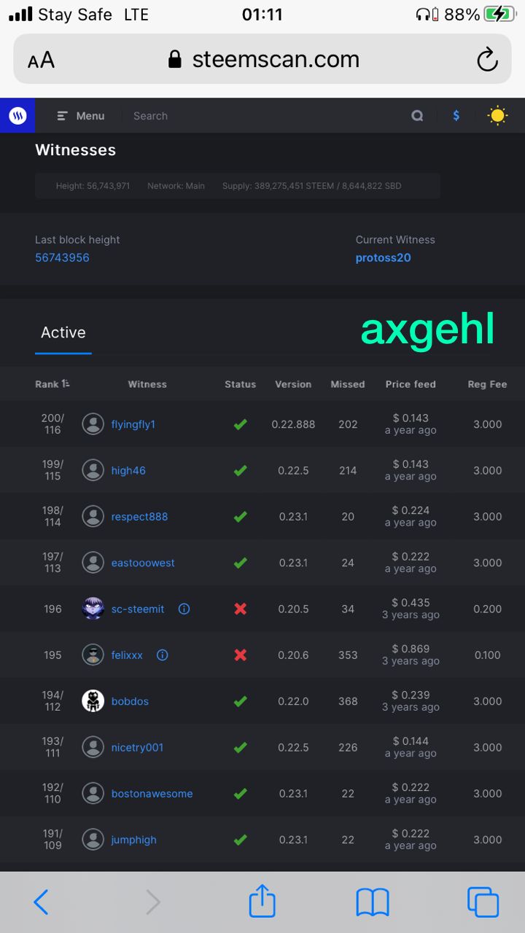
Task: Tap the Safari reload page icon
Action: pos(487,60)
